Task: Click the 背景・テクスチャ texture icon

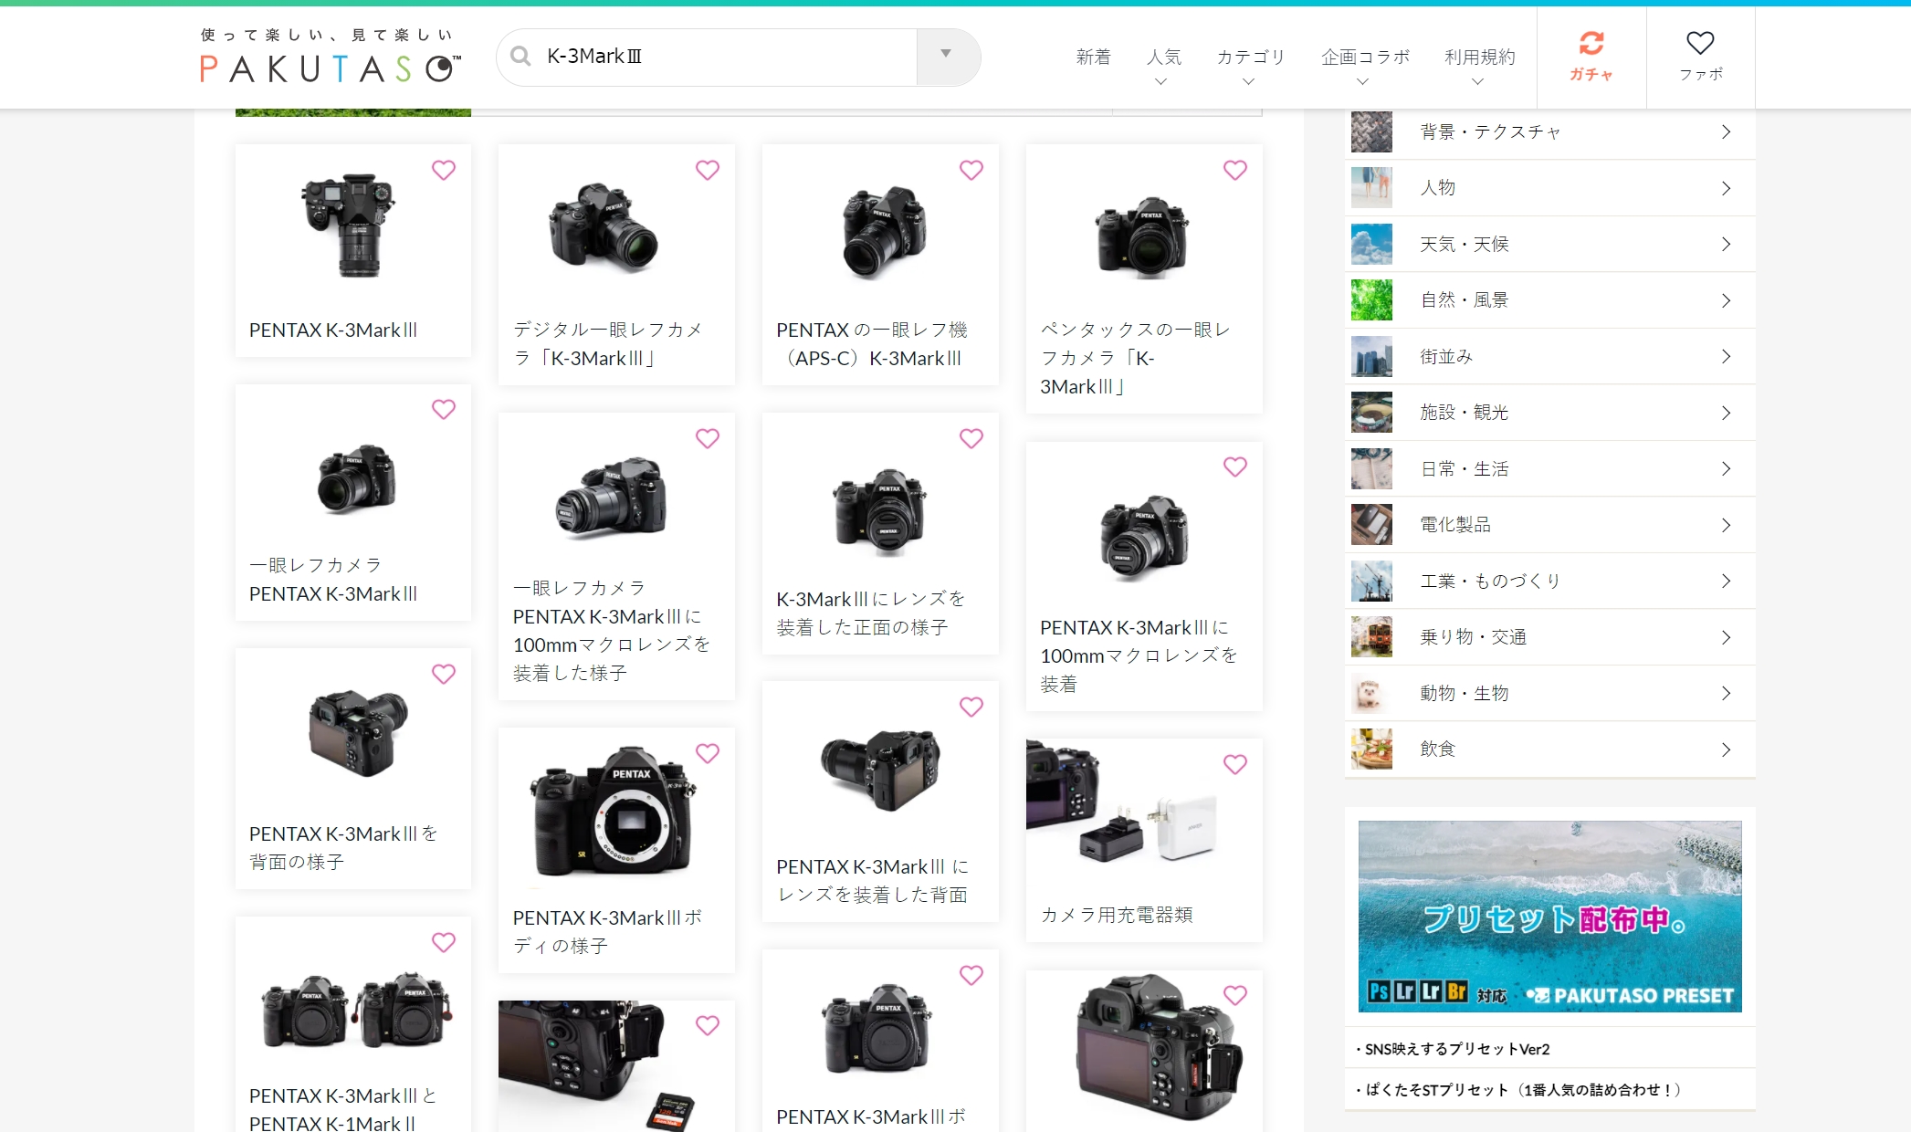Action: tap(1371, 132)
